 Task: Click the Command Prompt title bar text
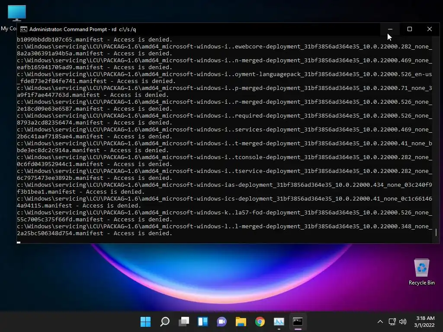coord(83,29)
